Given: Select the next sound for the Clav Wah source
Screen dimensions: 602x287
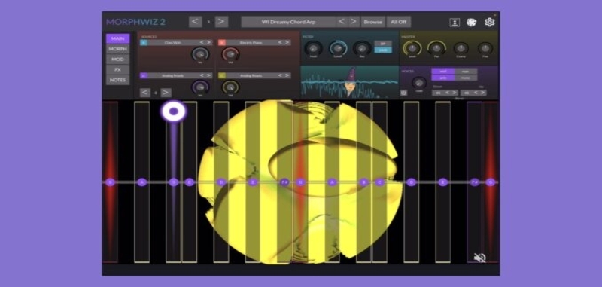Looking at the screenshot, I should 209,43.
